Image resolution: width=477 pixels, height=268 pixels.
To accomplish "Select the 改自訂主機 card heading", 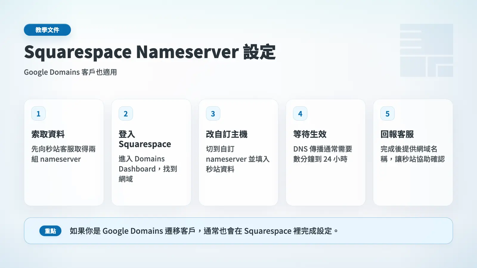I will tap(227, 134).
